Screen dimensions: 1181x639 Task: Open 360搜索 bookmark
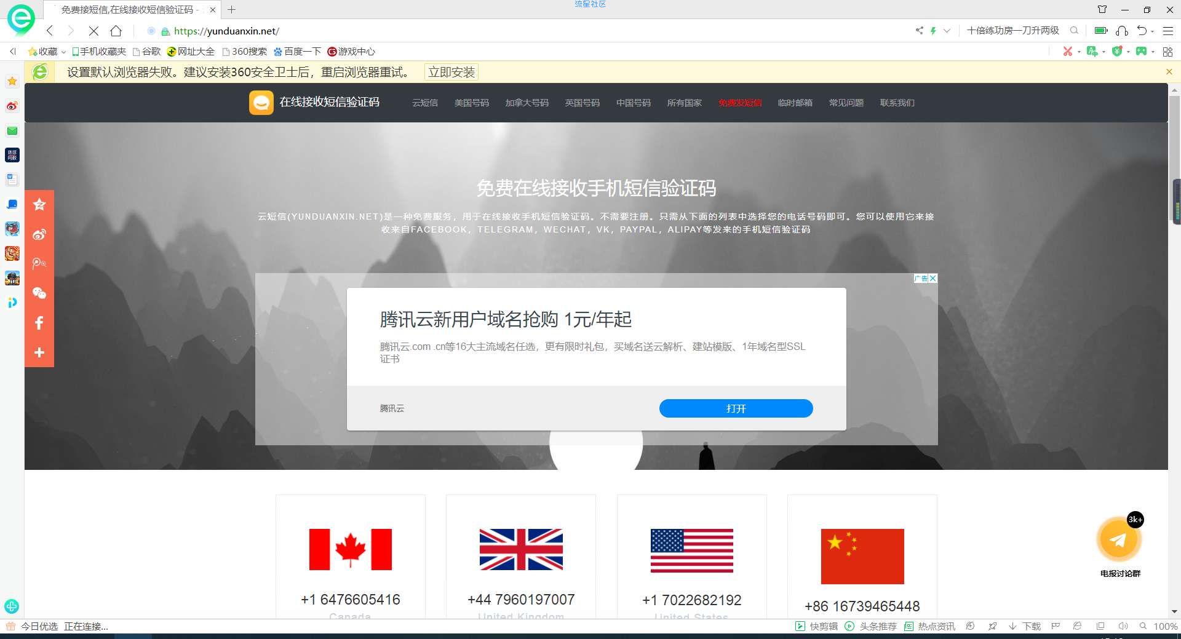tap(244, 52)
